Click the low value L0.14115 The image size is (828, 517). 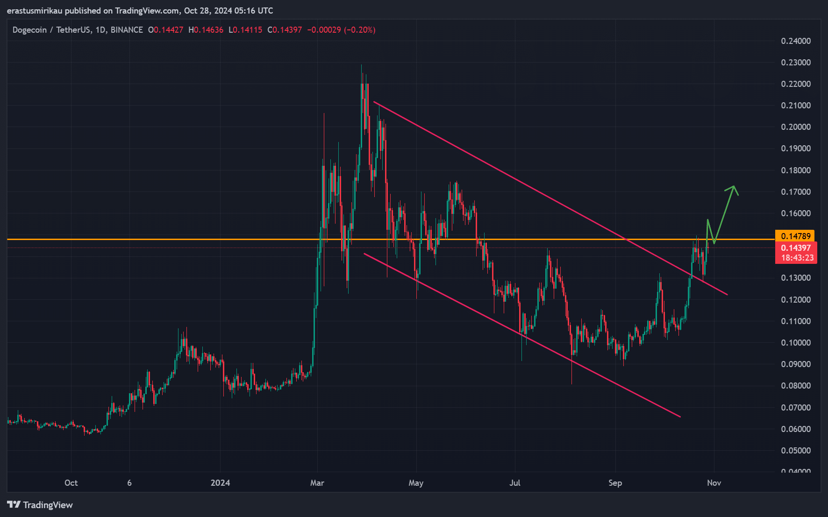pos(245,30)
